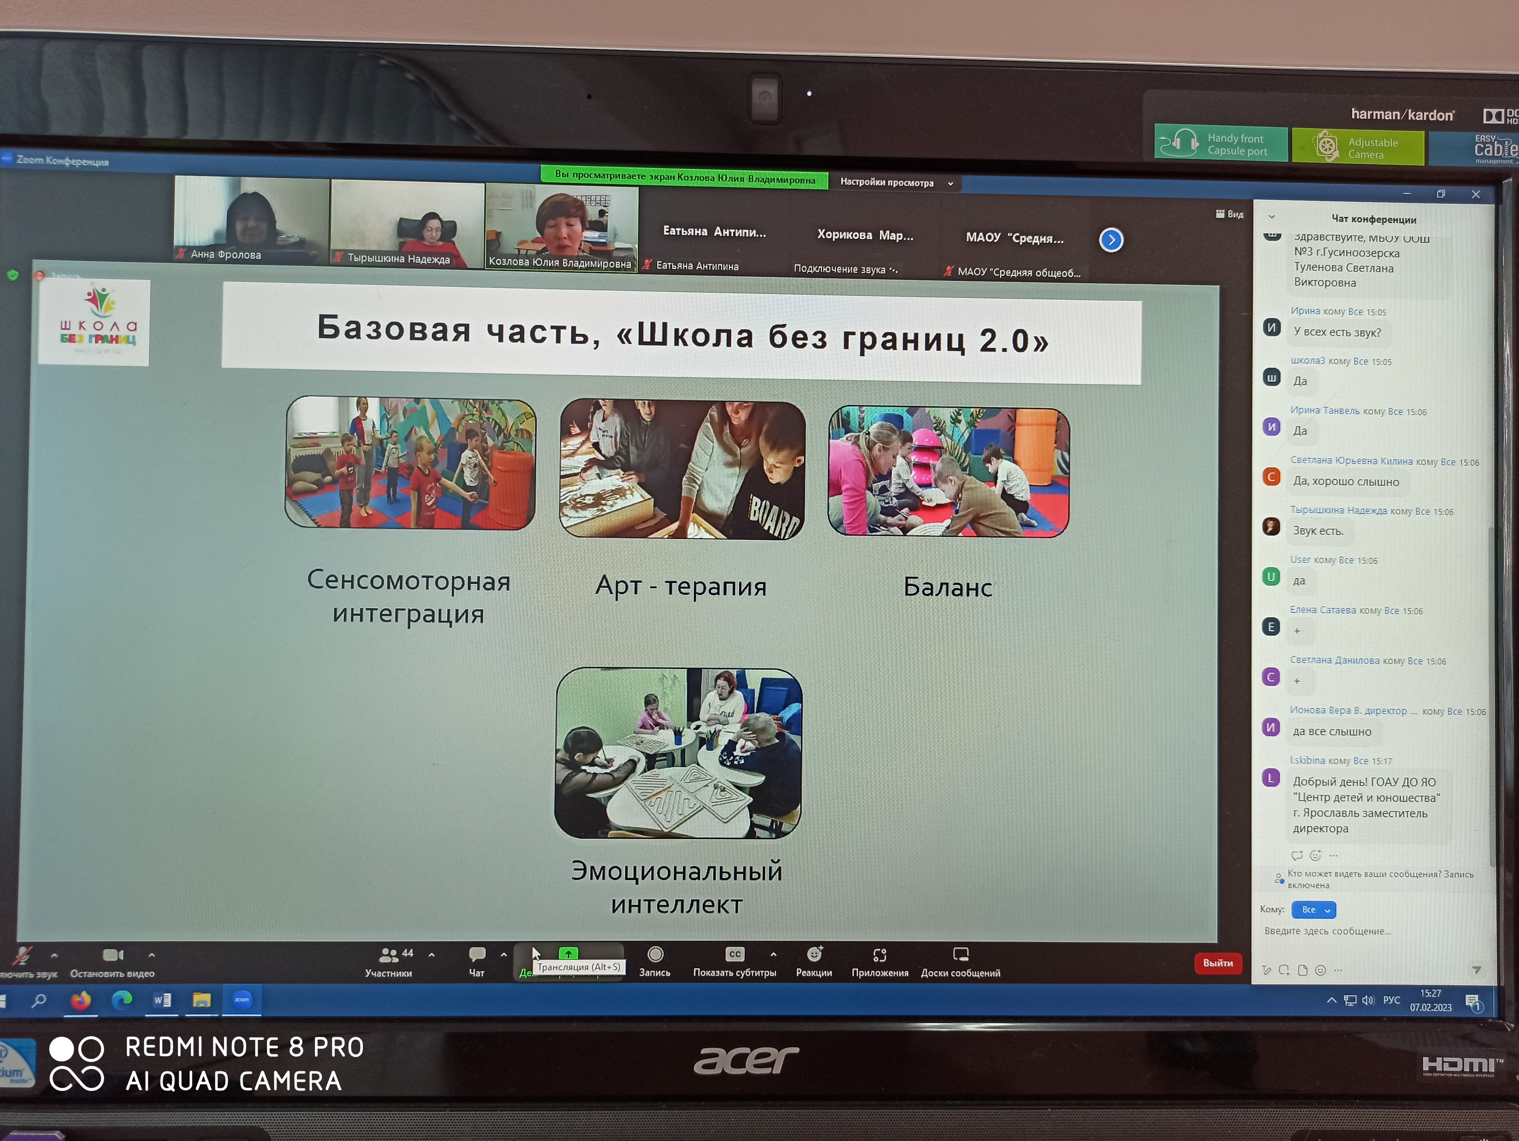Click the 15:27 clock in the tray
The width and height of the screenshot is (1519, 1141).
tap(1431, 994)
